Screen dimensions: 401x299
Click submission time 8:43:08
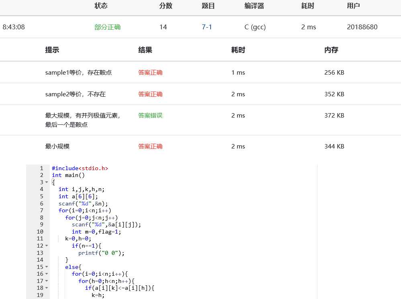point(14,27)
